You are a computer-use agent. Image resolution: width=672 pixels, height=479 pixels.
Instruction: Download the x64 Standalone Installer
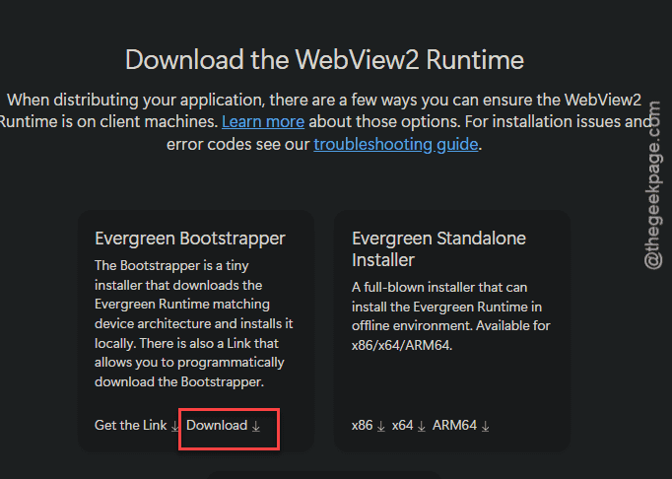(409, 426)
